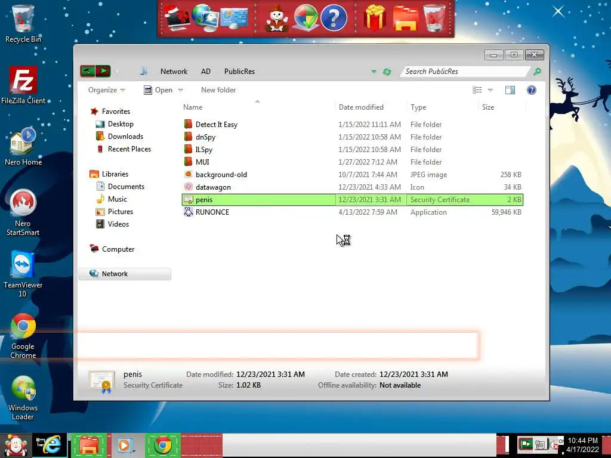The image size is (611, 458).
Task: Click the Action Center flag tray icon
Action: point(525,444)
